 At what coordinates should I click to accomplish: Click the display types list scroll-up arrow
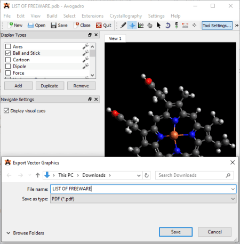(92, 47)
